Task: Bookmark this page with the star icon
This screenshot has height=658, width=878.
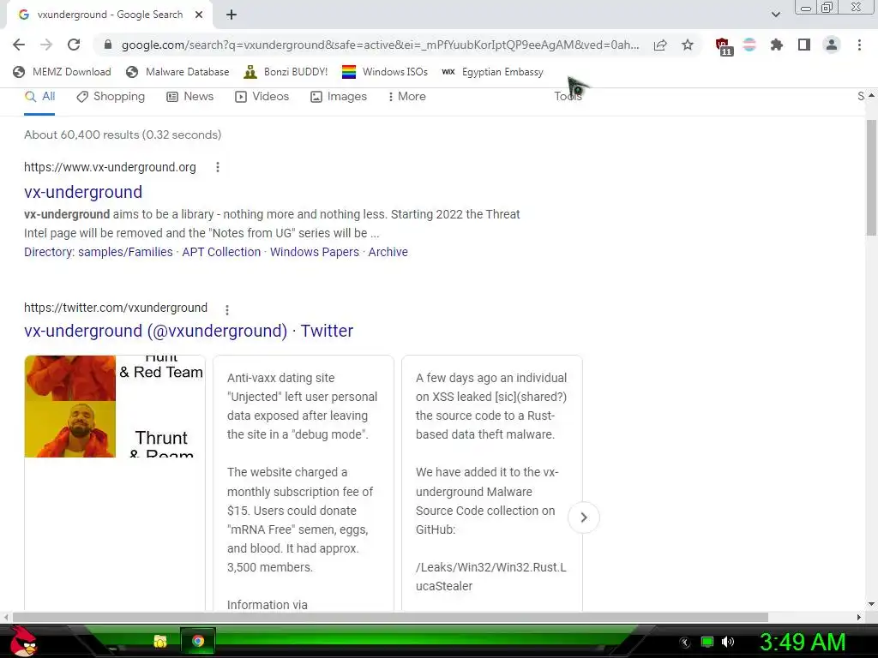Action: (x=688, y=45)
